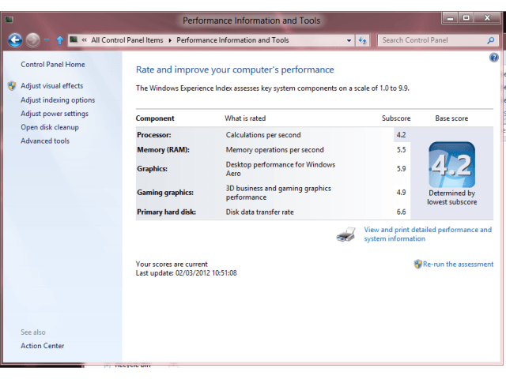Open Adjust power settings

55,114
